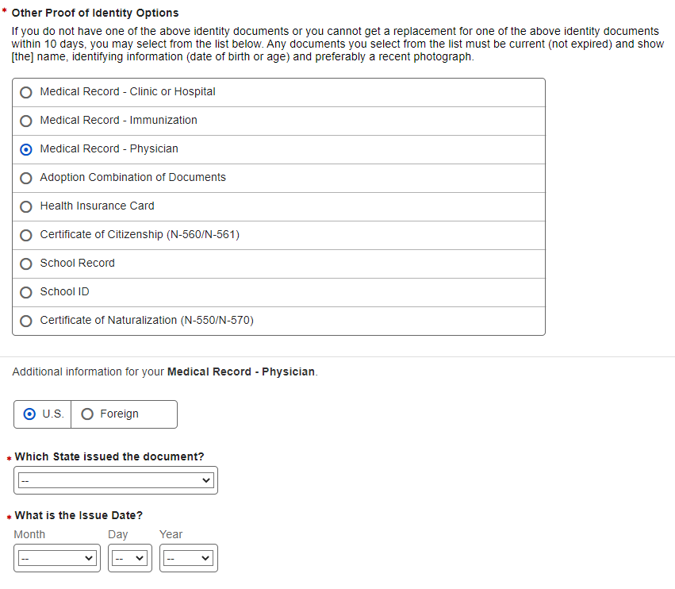Expand the issue date Month dropdown
This screenshot has width=675, height=589.
click(57, 558)
